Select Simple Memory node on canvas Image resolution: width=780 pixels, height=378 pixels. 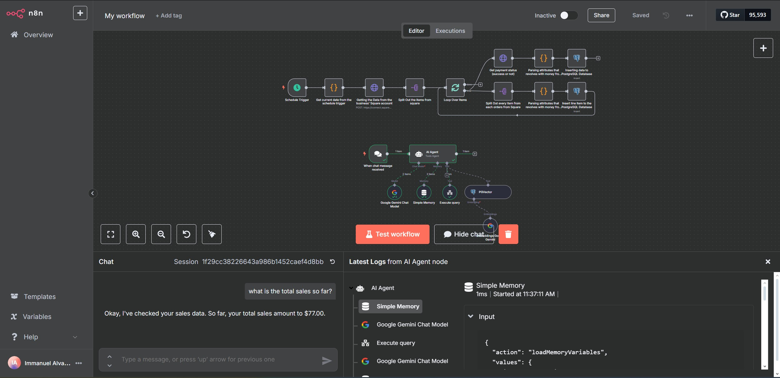[424, 193]
